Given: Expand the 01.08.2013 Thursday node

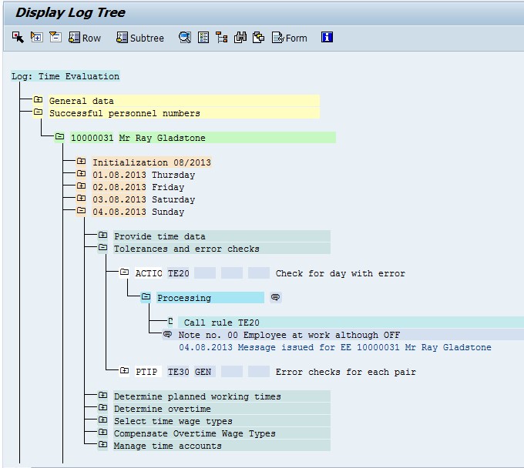Looking at the screenshot, I should pos(81,175).
